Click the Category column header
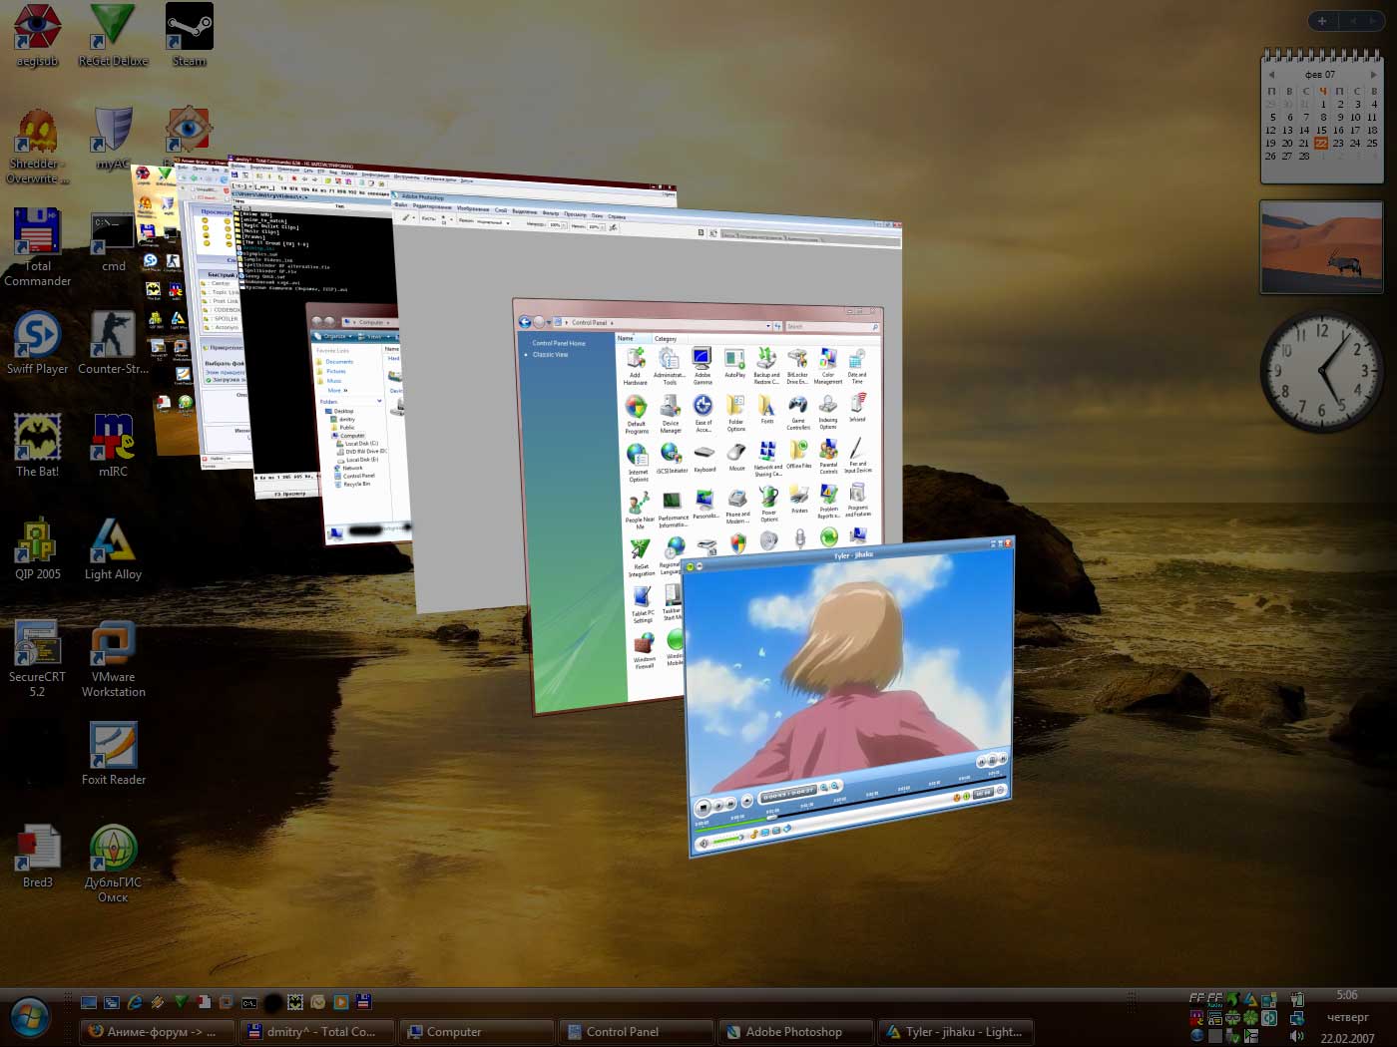 pos(666,339)
